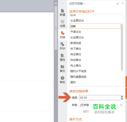Image resolution: width=127 pixels, height=122 pixels.
Task: Open the 形状 (Shapes) sidebar panel
Action: pos(62,46)
